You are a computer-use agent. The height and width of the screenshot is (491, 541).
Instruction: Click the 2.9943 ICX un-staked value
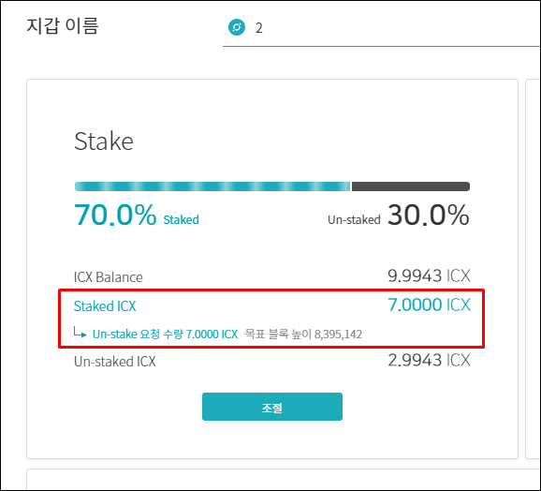tap(429, 360)
